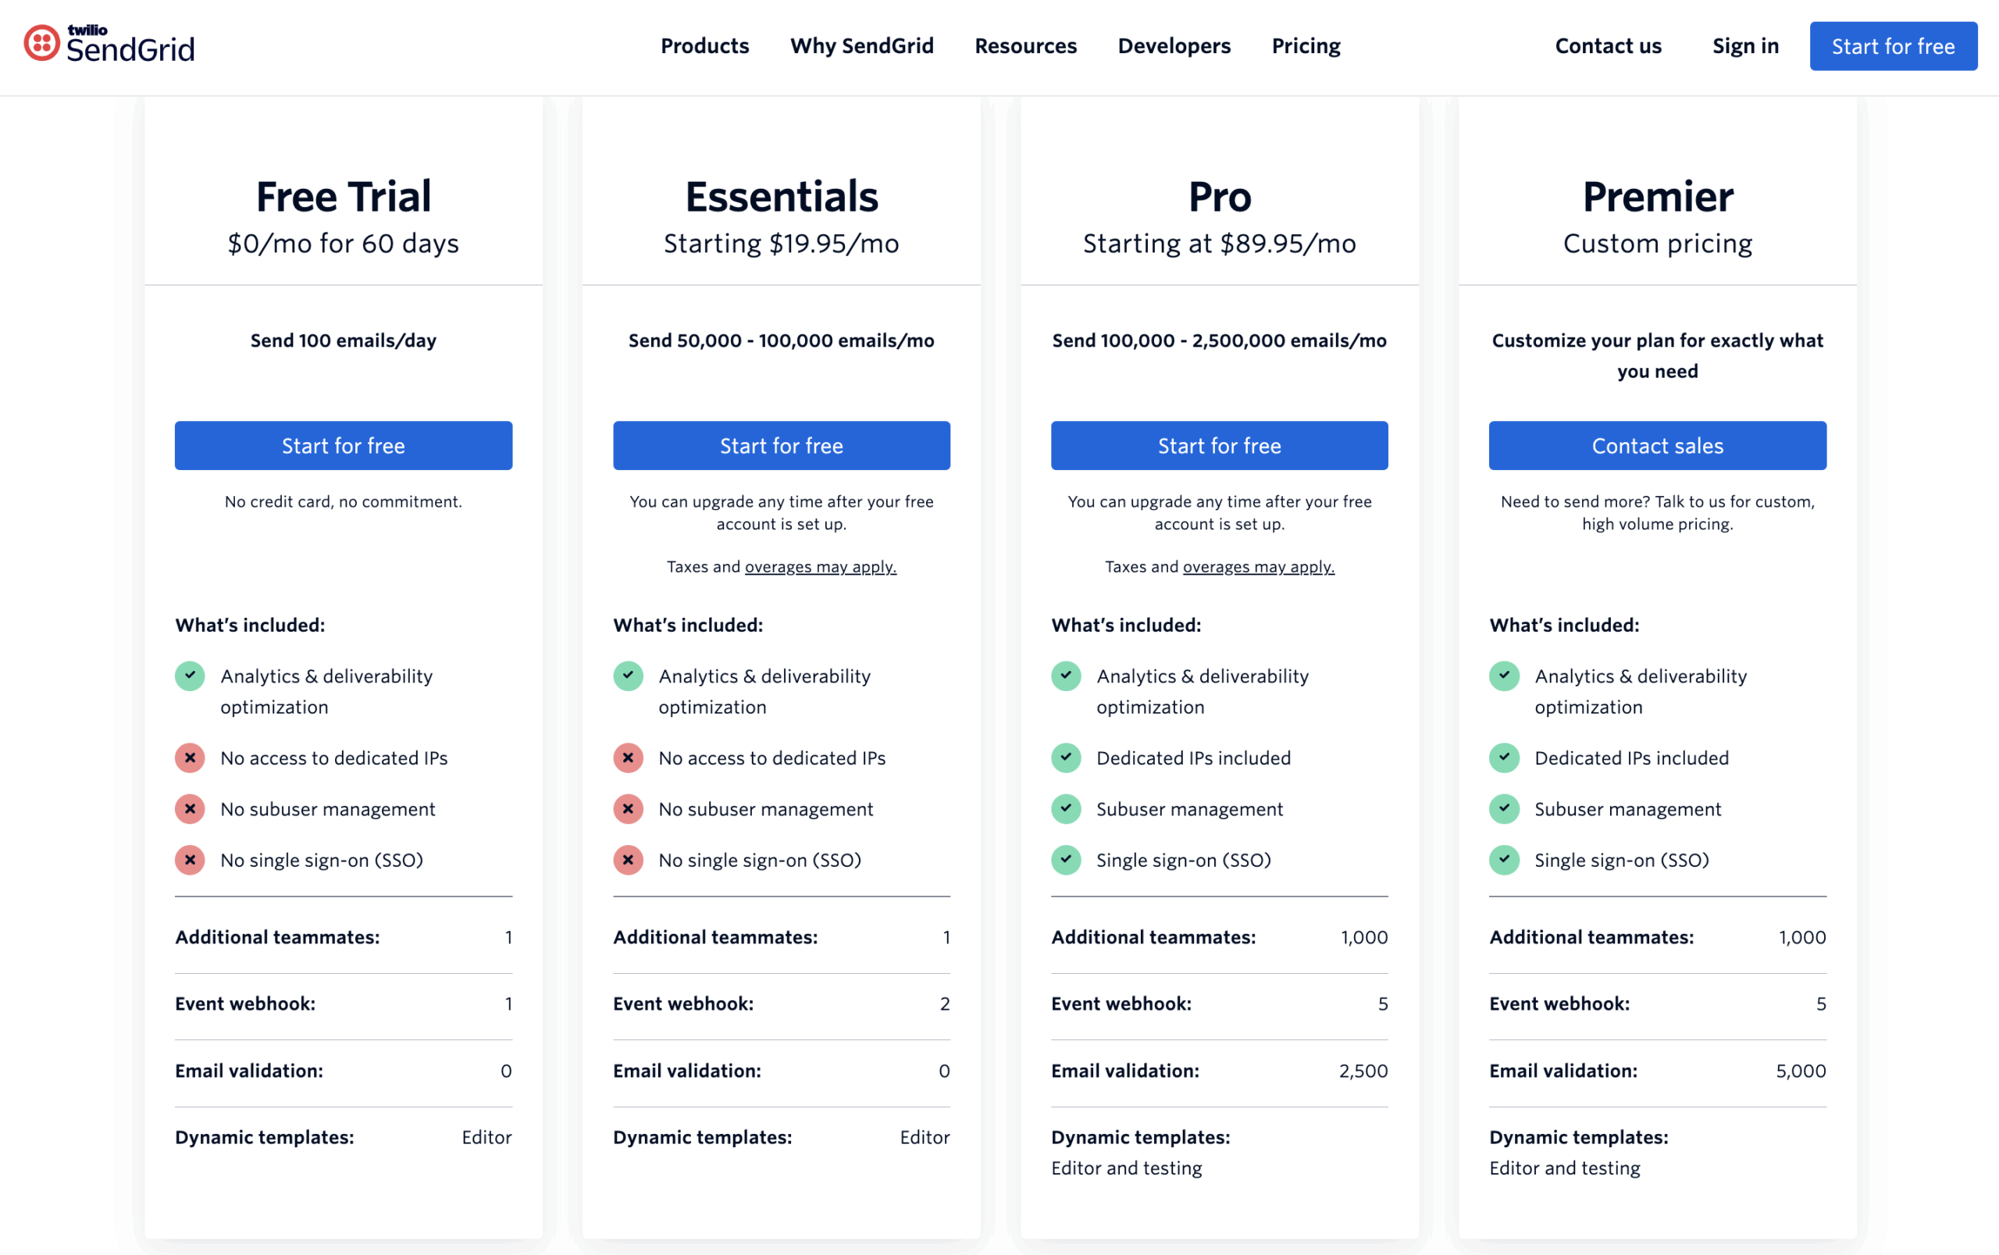Viewport: 1999px width, 1255px height.
Task: Click red X for Essentials dedicated IPs
Action: [x=628, y=758]
